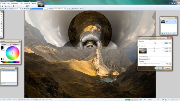Select the Eraser tool
Screen dimensions: 180x101
[x=1, y=26]
